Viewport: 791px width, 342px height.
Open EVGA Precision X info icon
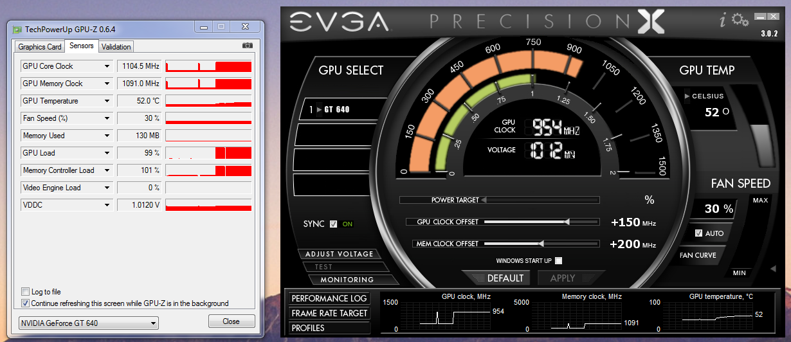point(722,21)
